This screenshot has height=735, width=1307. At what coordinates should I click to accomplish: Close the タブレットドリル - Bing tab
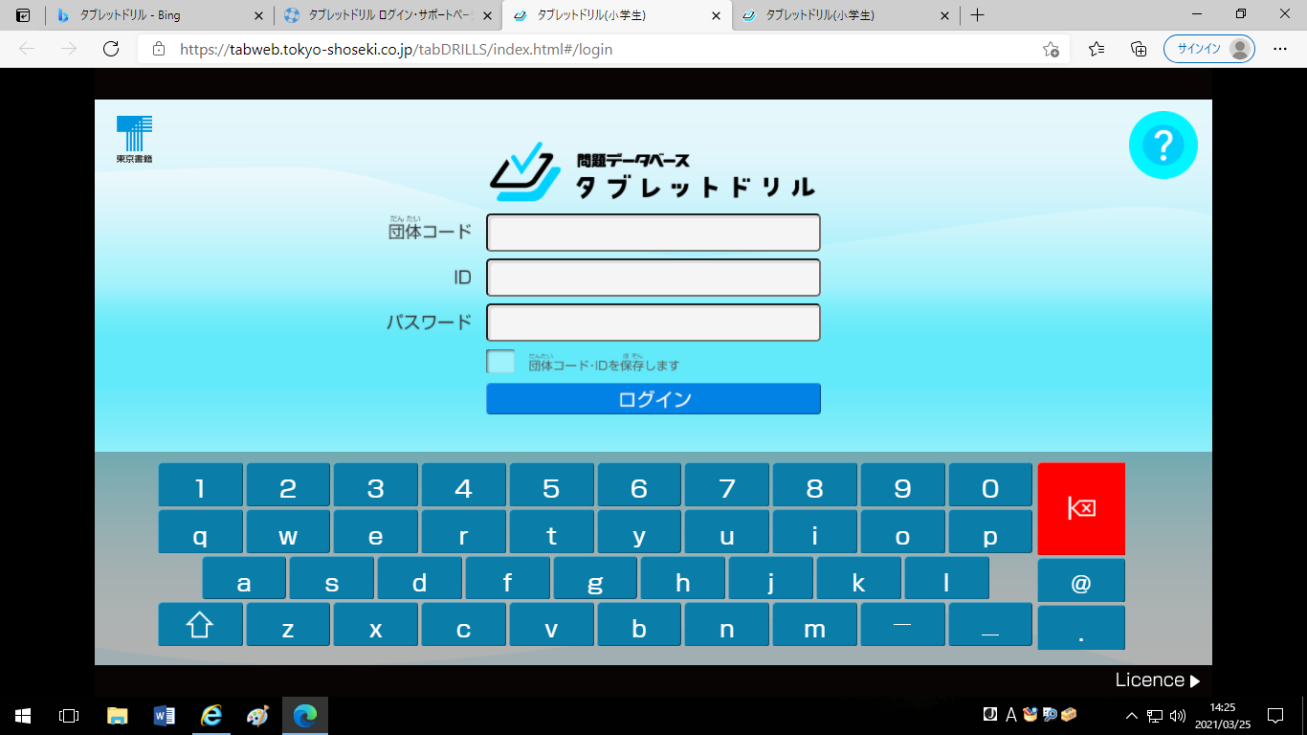pos(258,15)
